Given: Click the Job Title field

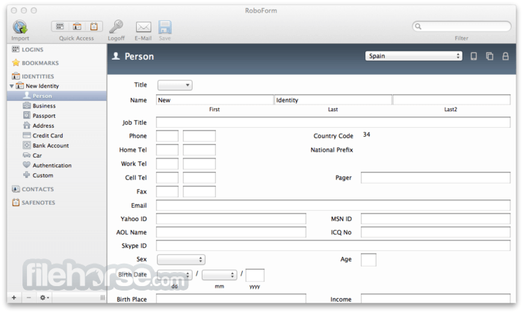Looking at the screenshot, I should pos(333,123).
